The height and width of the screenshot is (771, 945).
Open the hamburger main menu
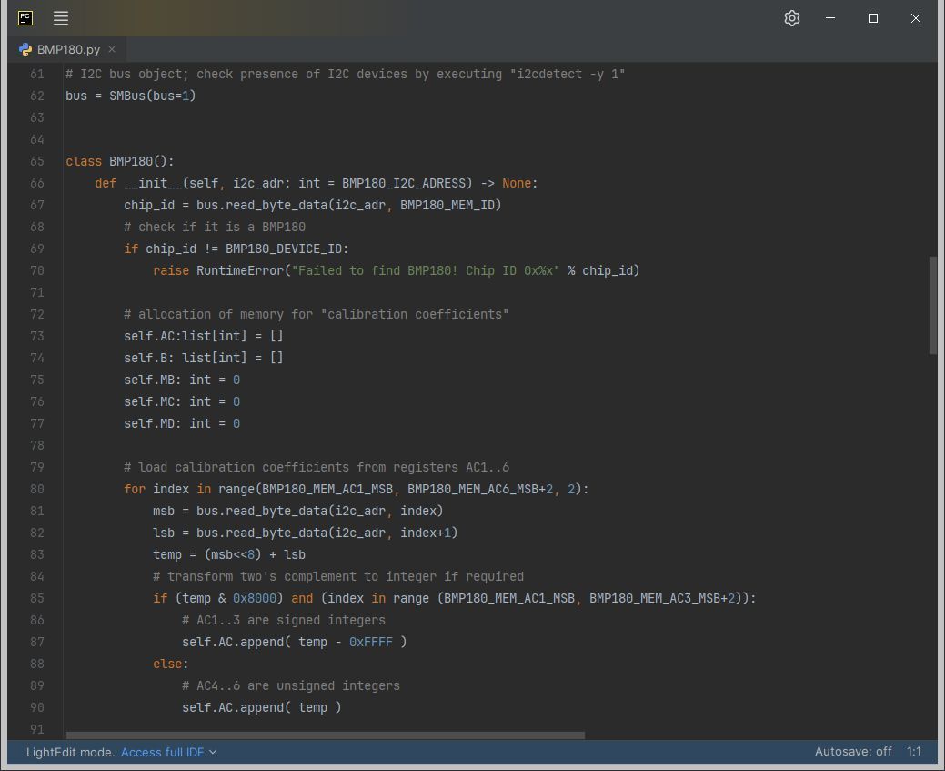click(61, 18)
